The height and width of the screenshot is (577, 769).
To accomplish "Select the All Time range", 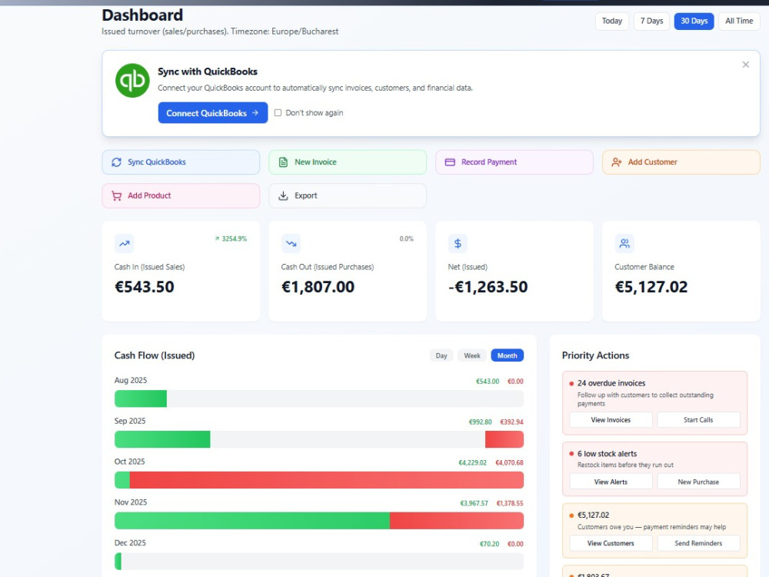I will [739, 21].
